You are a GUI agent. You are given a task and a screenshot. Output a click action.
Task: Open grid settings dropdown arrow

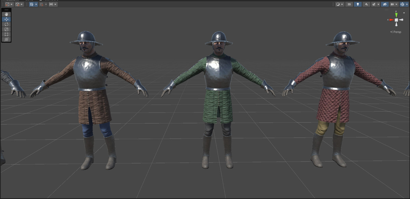pyautogui.click(x=36, y=4)
